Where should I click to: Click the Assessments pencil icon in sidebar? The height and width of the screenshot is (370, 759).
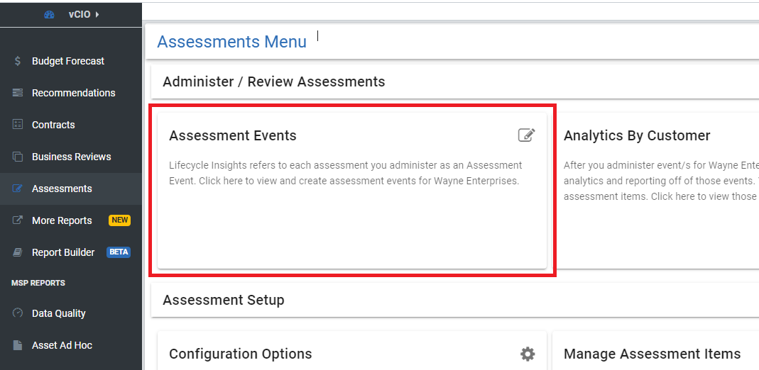(18, 189)
